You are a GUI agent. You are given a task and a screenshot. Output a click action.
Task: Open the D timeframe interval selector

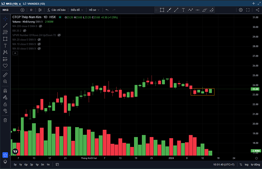(31, 10)
